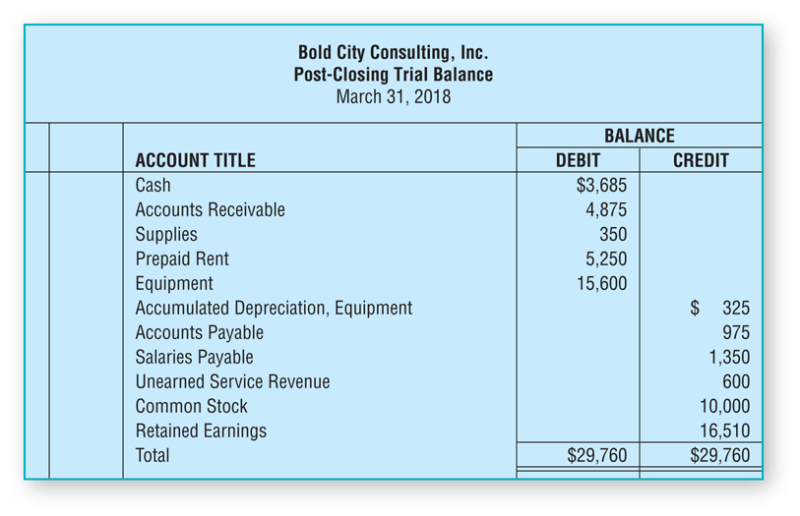
Task: Select the Common Stock account label
Action: point(191,406)
